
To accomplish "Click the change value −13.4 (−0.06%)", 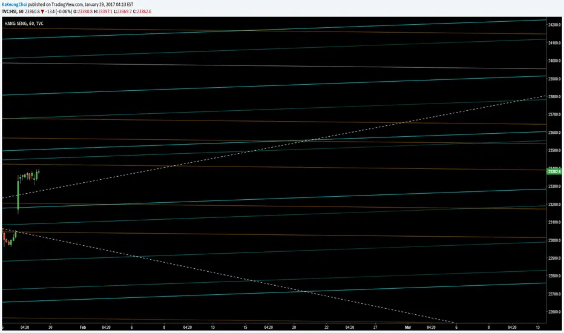I will click(x=59, y=12).
